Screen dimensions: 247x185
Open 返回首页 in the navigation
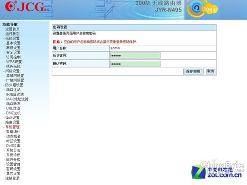coord(12,29)
